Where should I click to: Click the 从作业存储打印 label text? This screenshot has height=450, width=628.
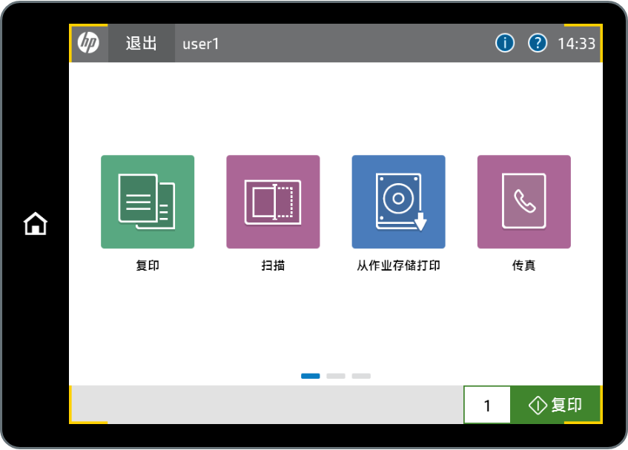[398, 265]
